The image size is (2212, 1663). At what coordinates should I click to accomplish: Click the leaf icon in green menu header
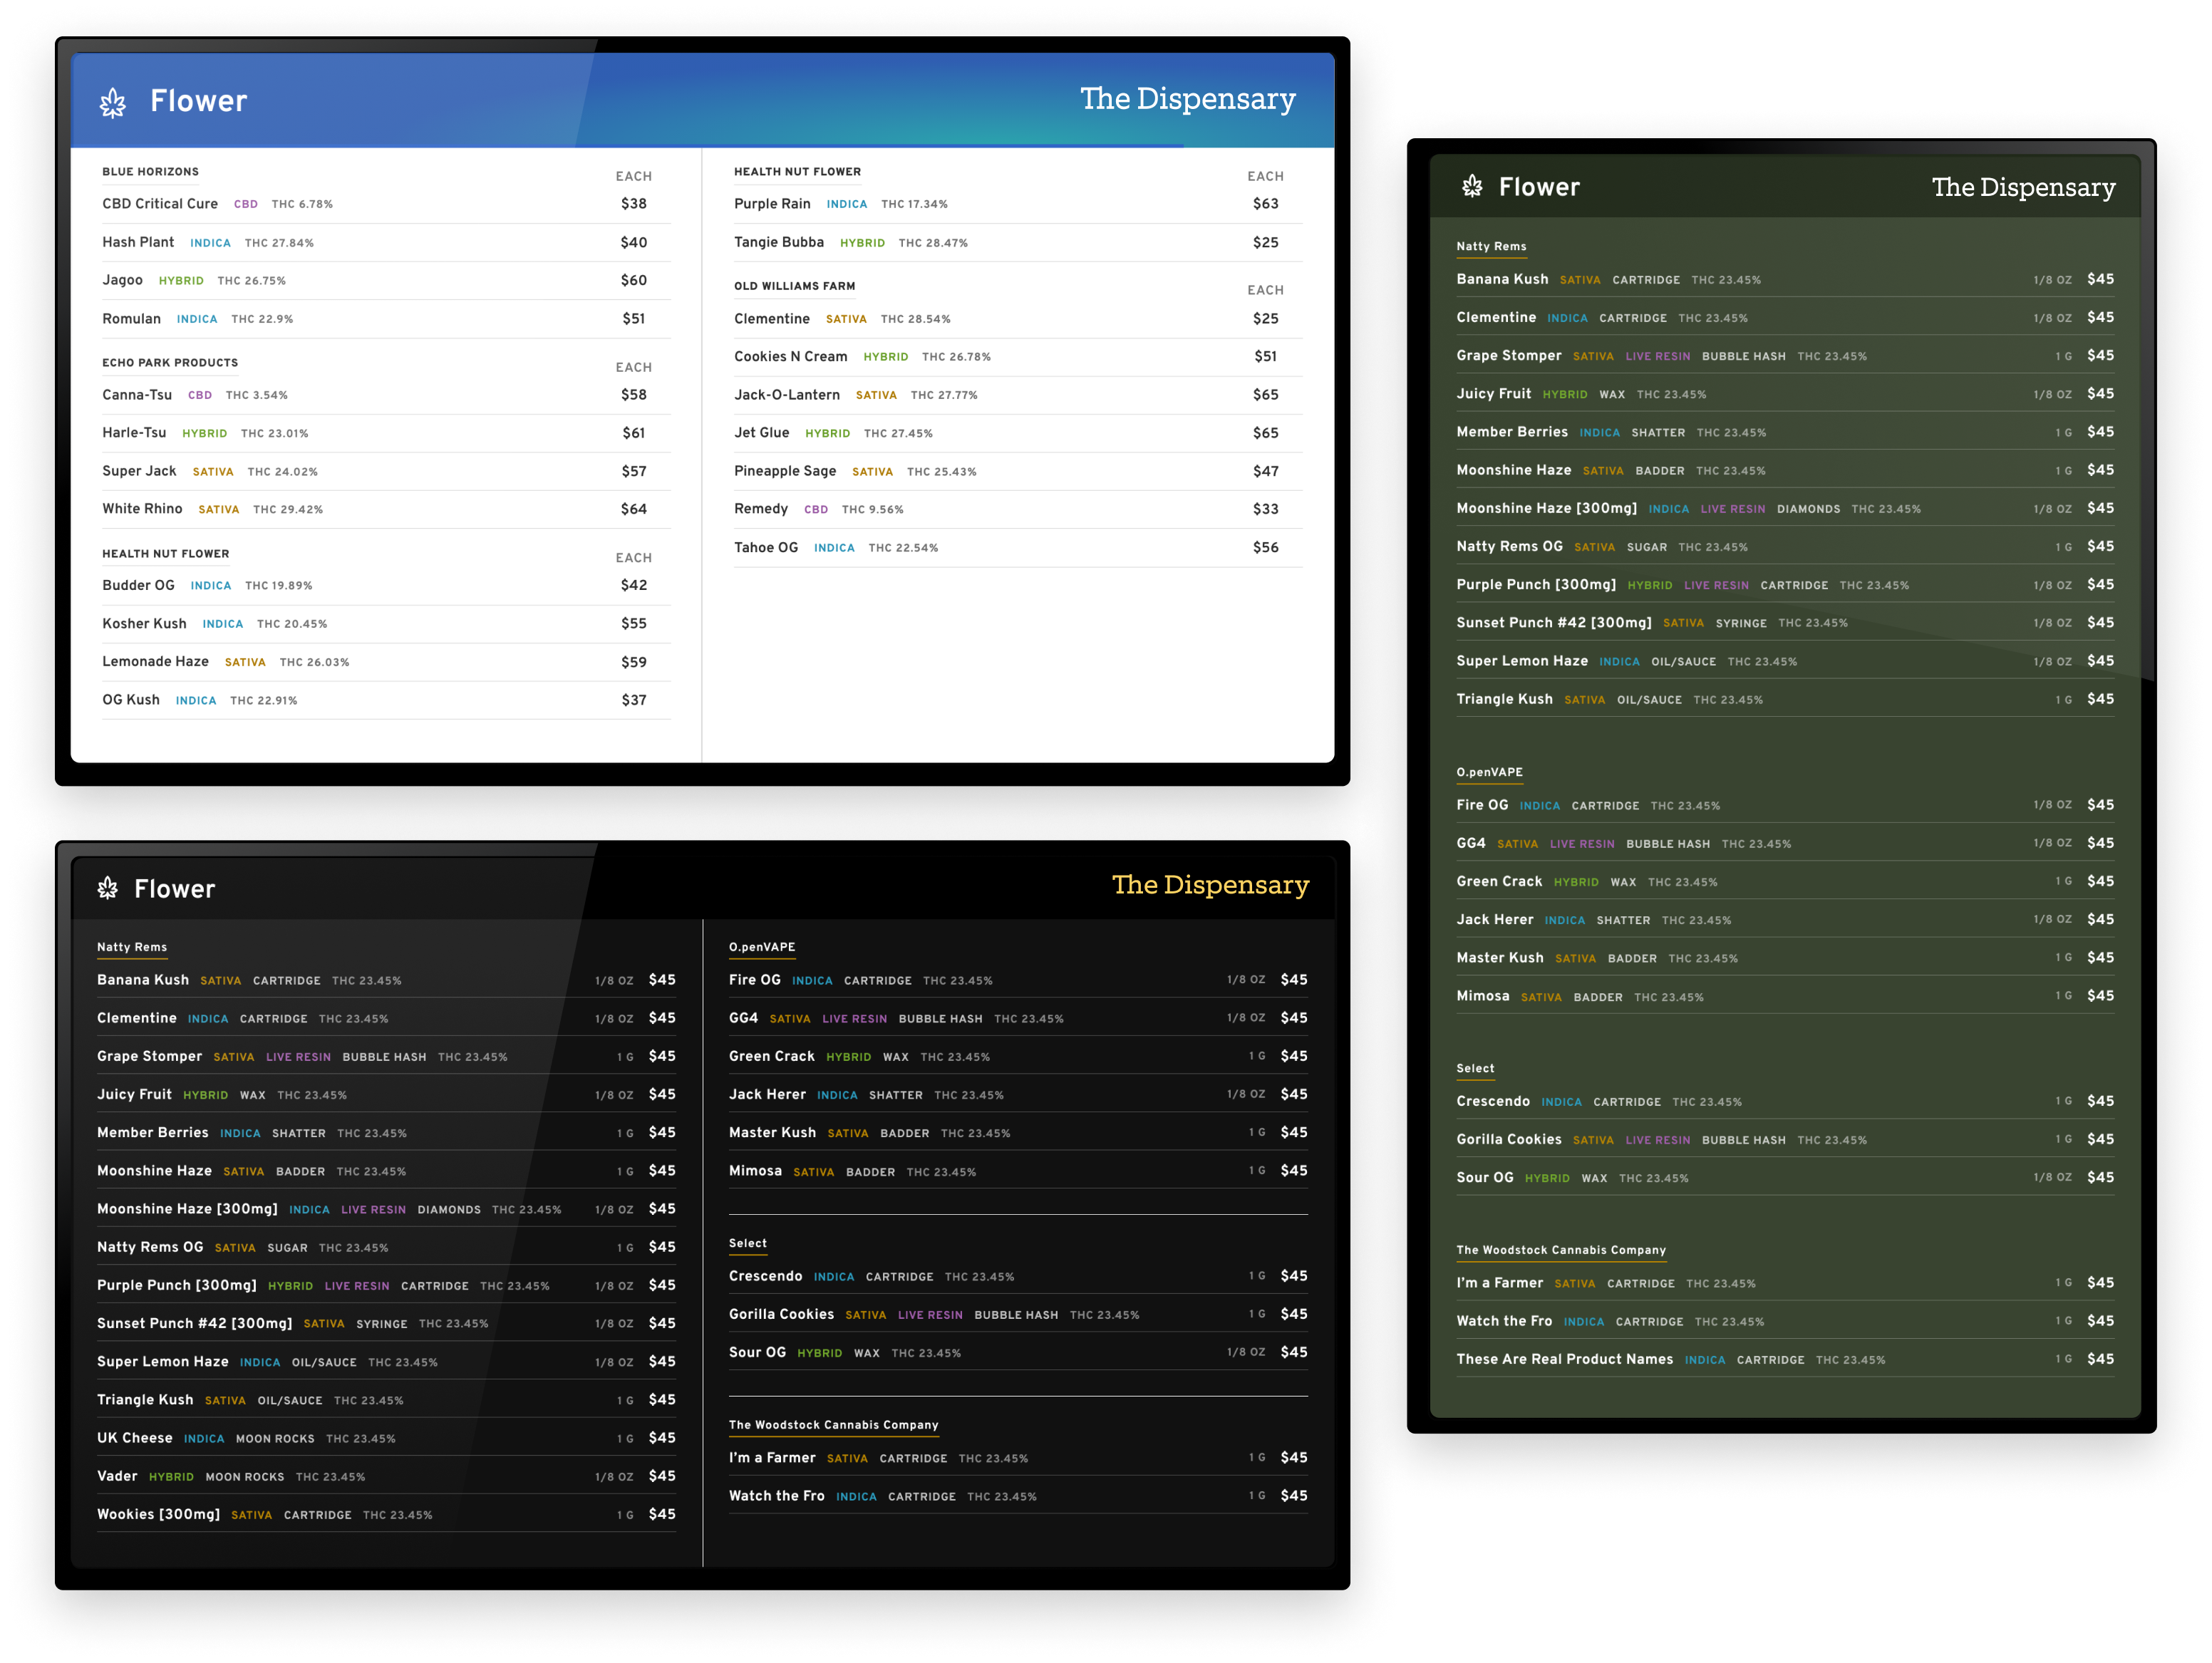coord(1472,186)
